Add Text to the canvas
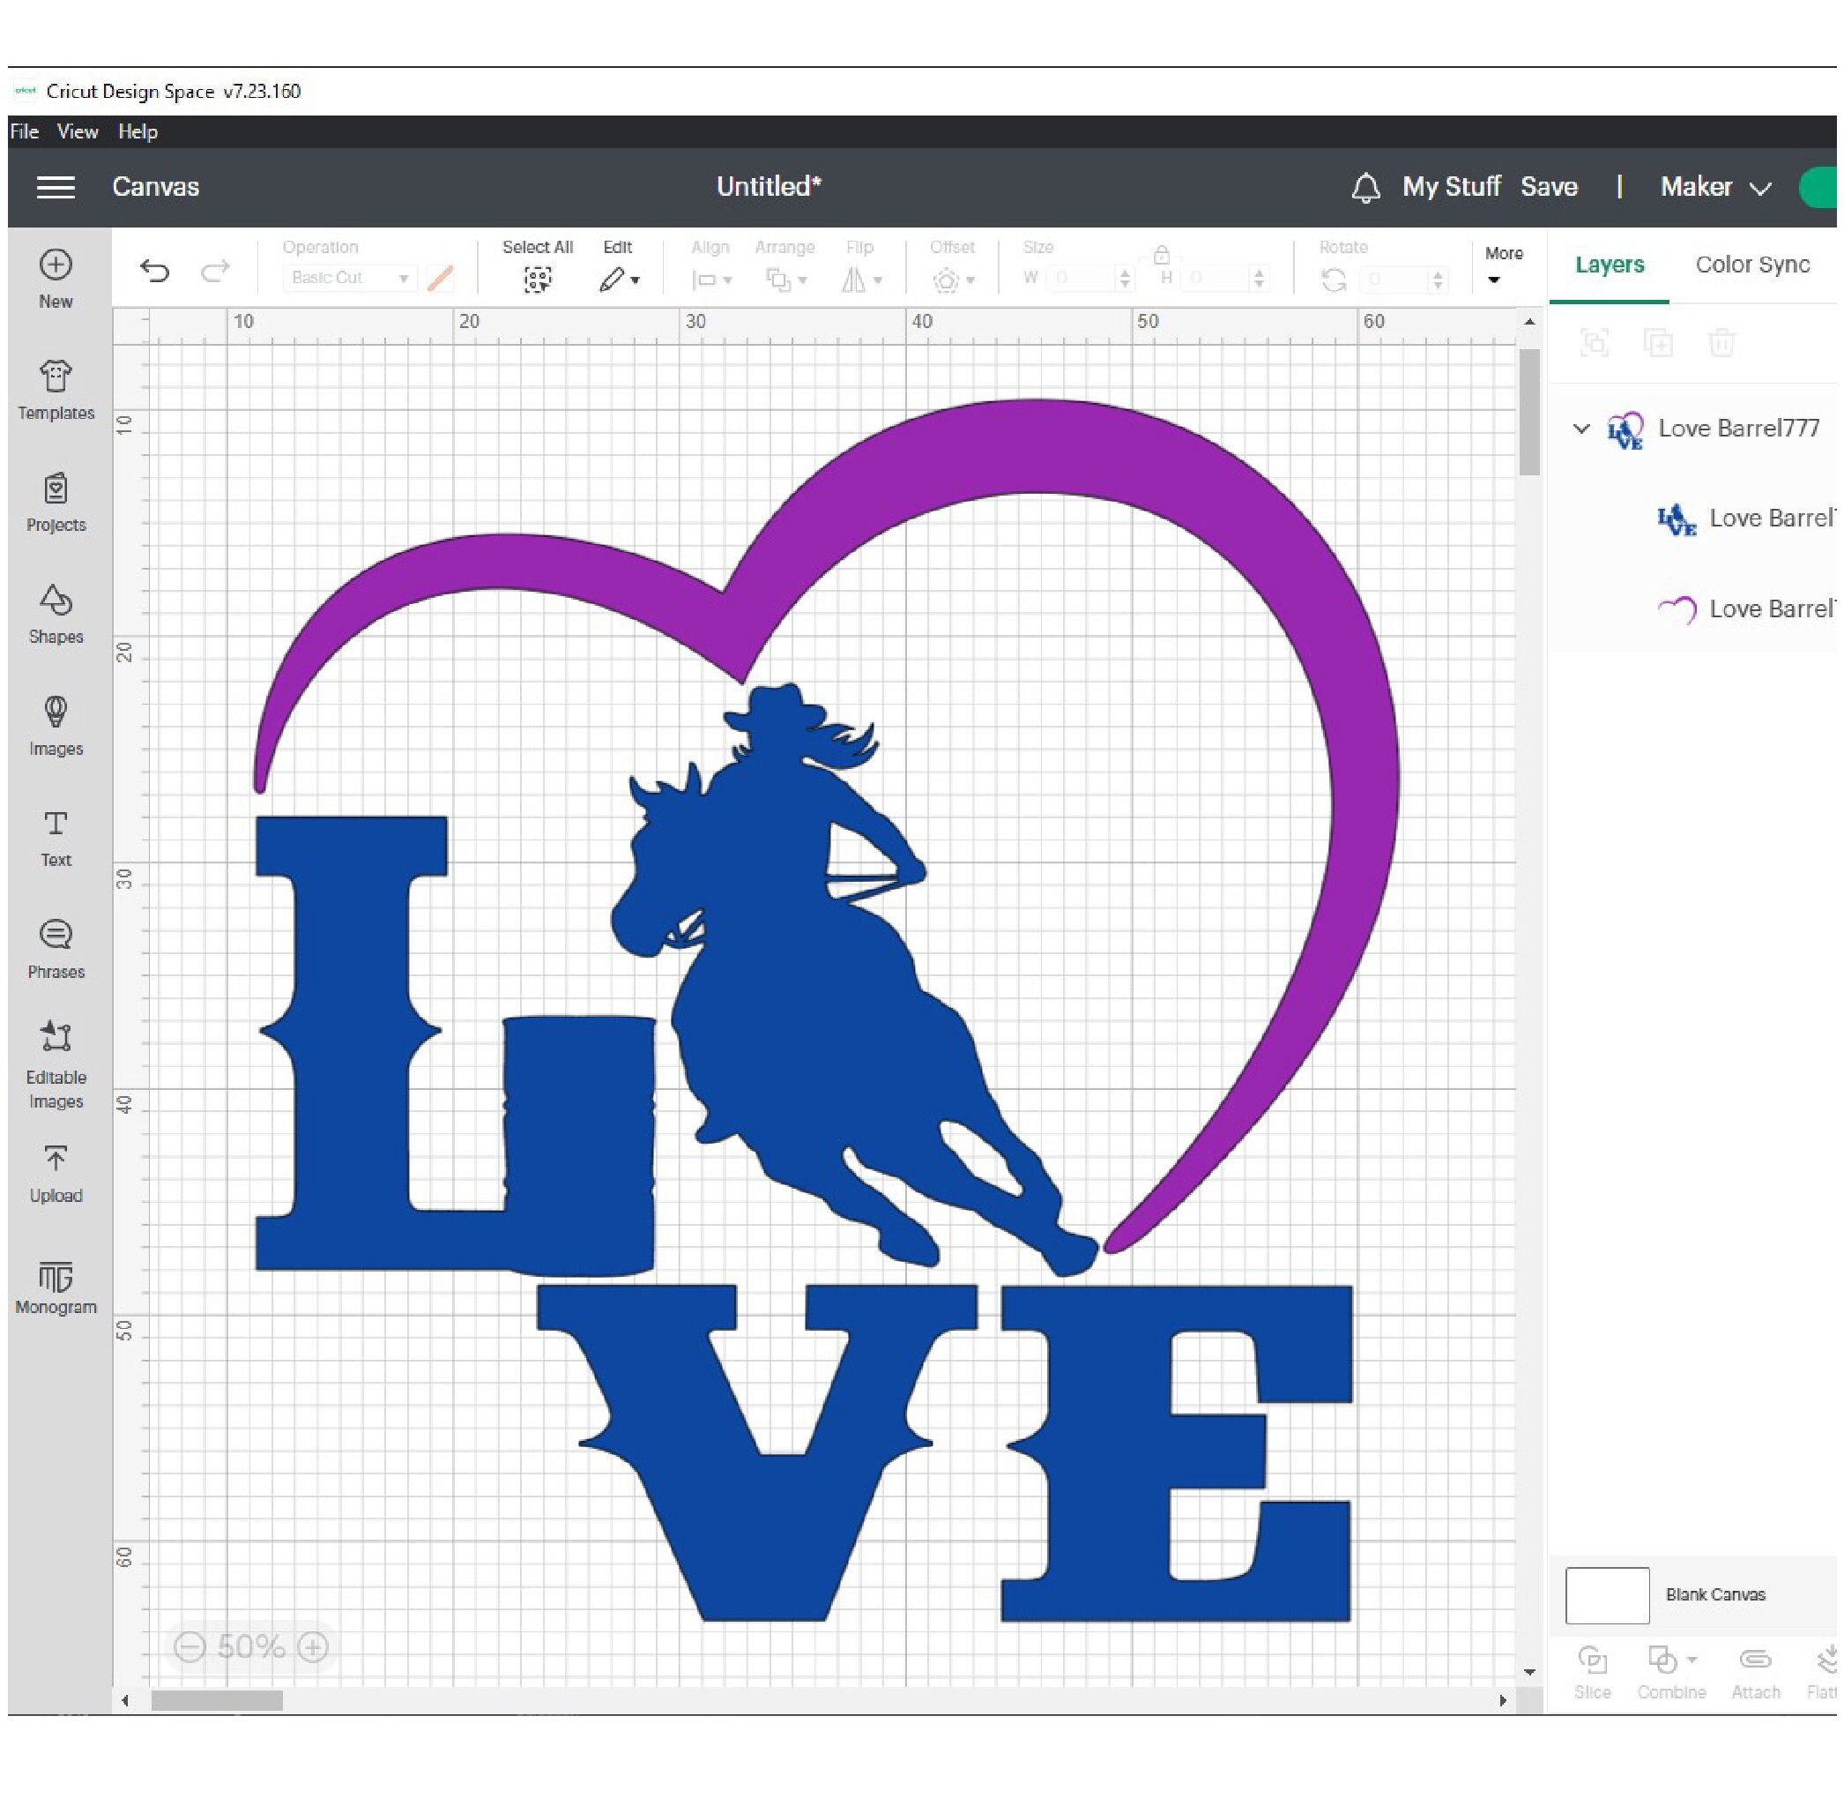This screenshot has height=1806, width=1844. coord(56,839)
